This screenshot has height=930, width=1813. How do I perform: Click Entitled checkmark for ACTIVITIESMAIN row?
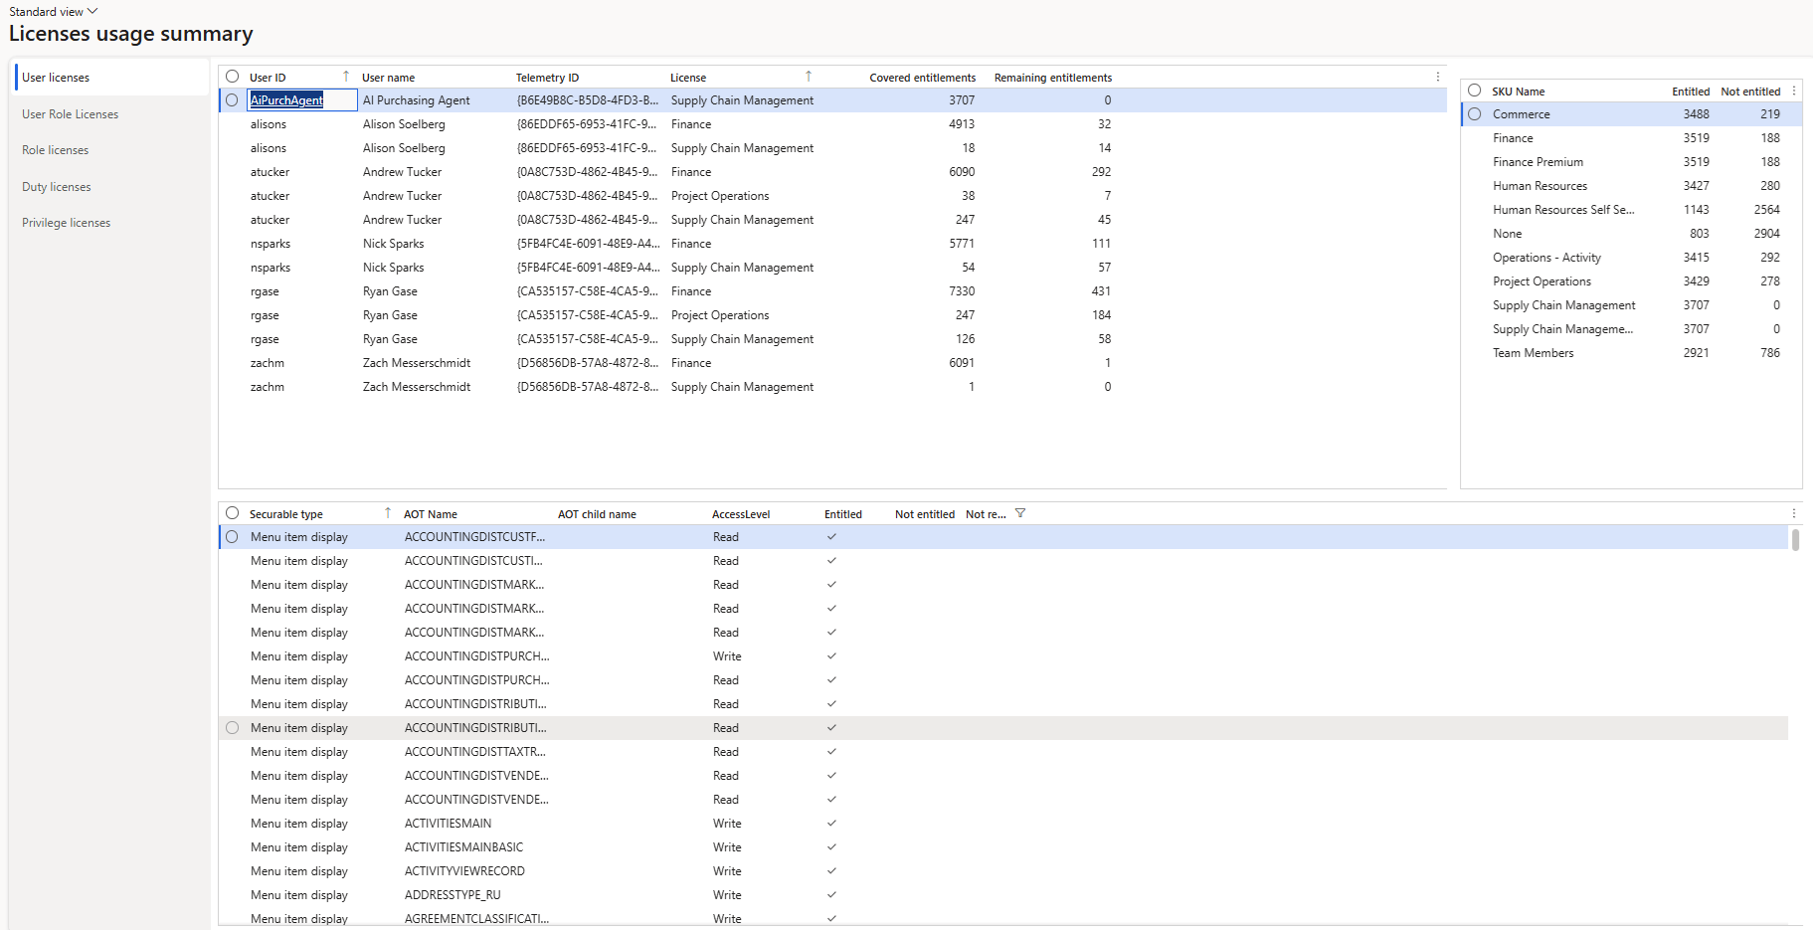pos(831,824)
